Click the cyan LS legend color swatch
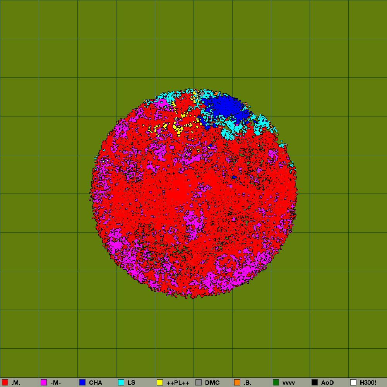The width and height of the screenshot is (387, 387). pos(121,382)
